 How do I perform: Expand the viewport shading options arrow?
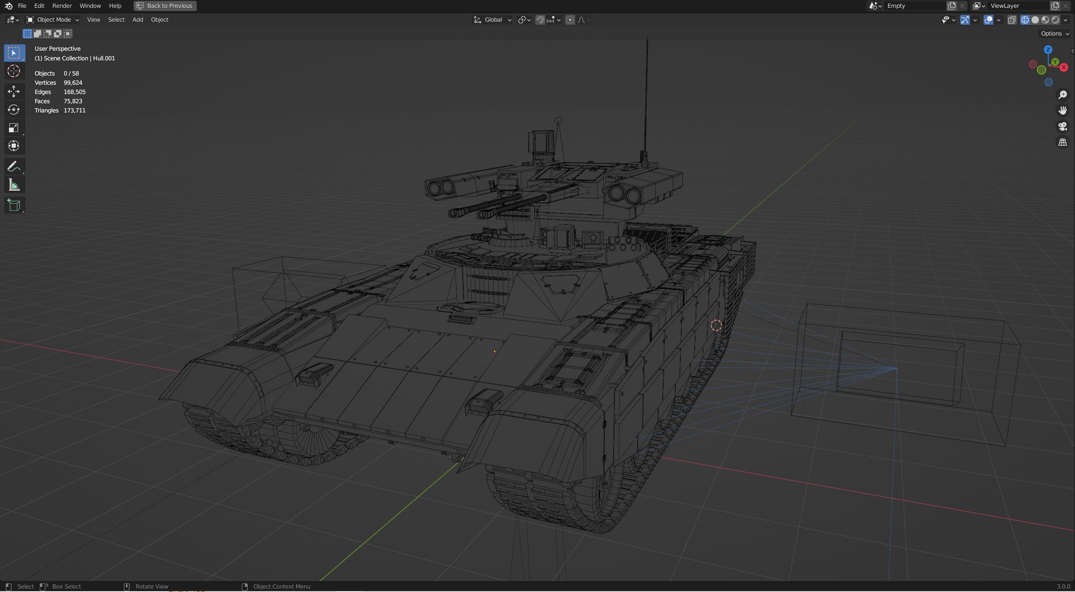(1065, 20)
